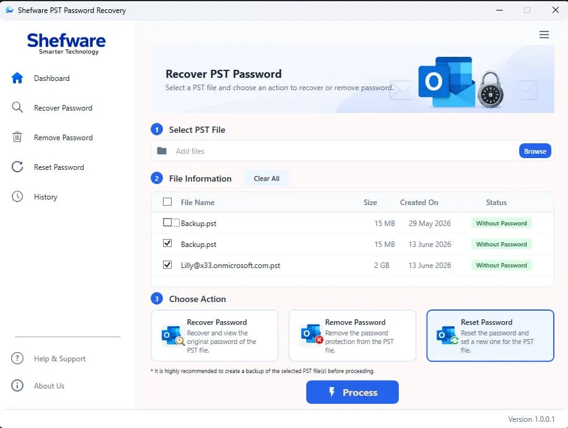Choose the Remove Password action card
Viewport: 568px width, 428px height.
[352, 335]
